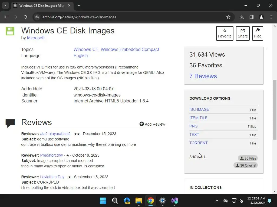
Task: Open reviewer ata2 atayarabani2 profile
Action: click(x=55, y=134)
